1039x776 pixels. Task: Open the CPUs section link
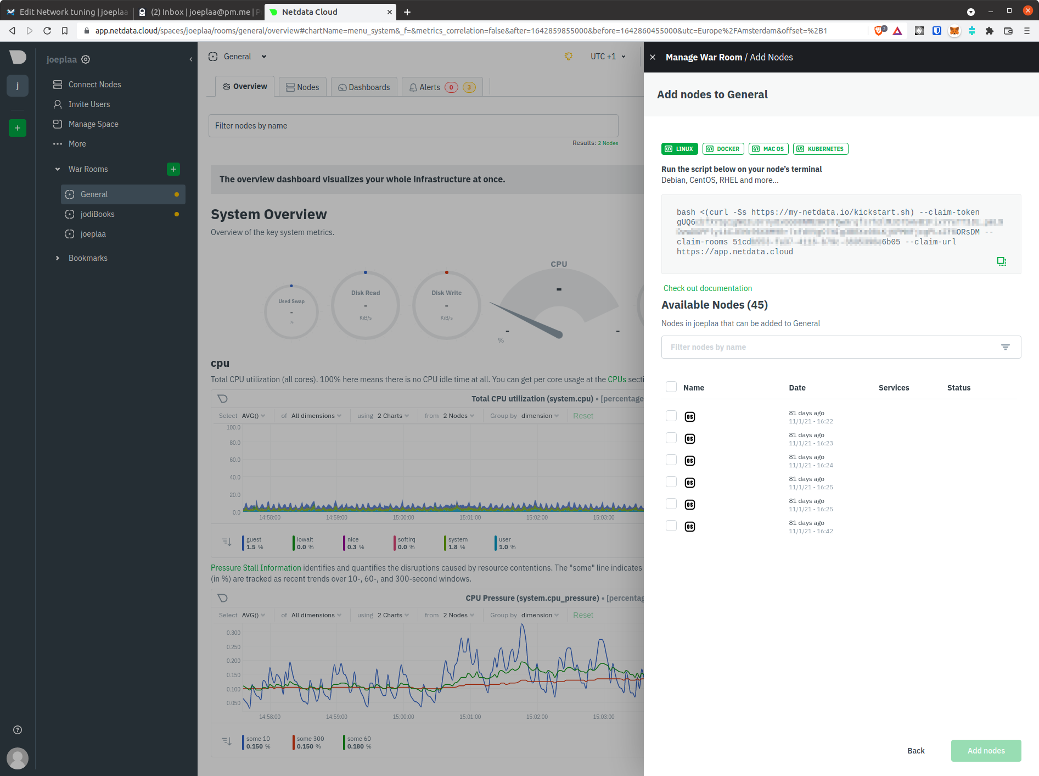click(x=617, y=379)
